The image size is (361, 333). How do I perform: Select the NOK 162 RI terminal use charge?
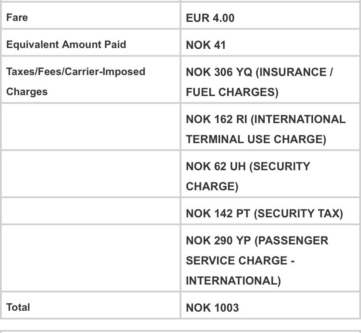(266, 129)
